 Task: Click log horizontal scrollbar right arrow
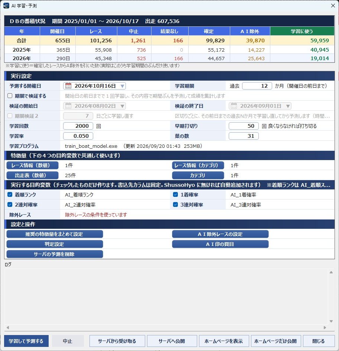325,328
